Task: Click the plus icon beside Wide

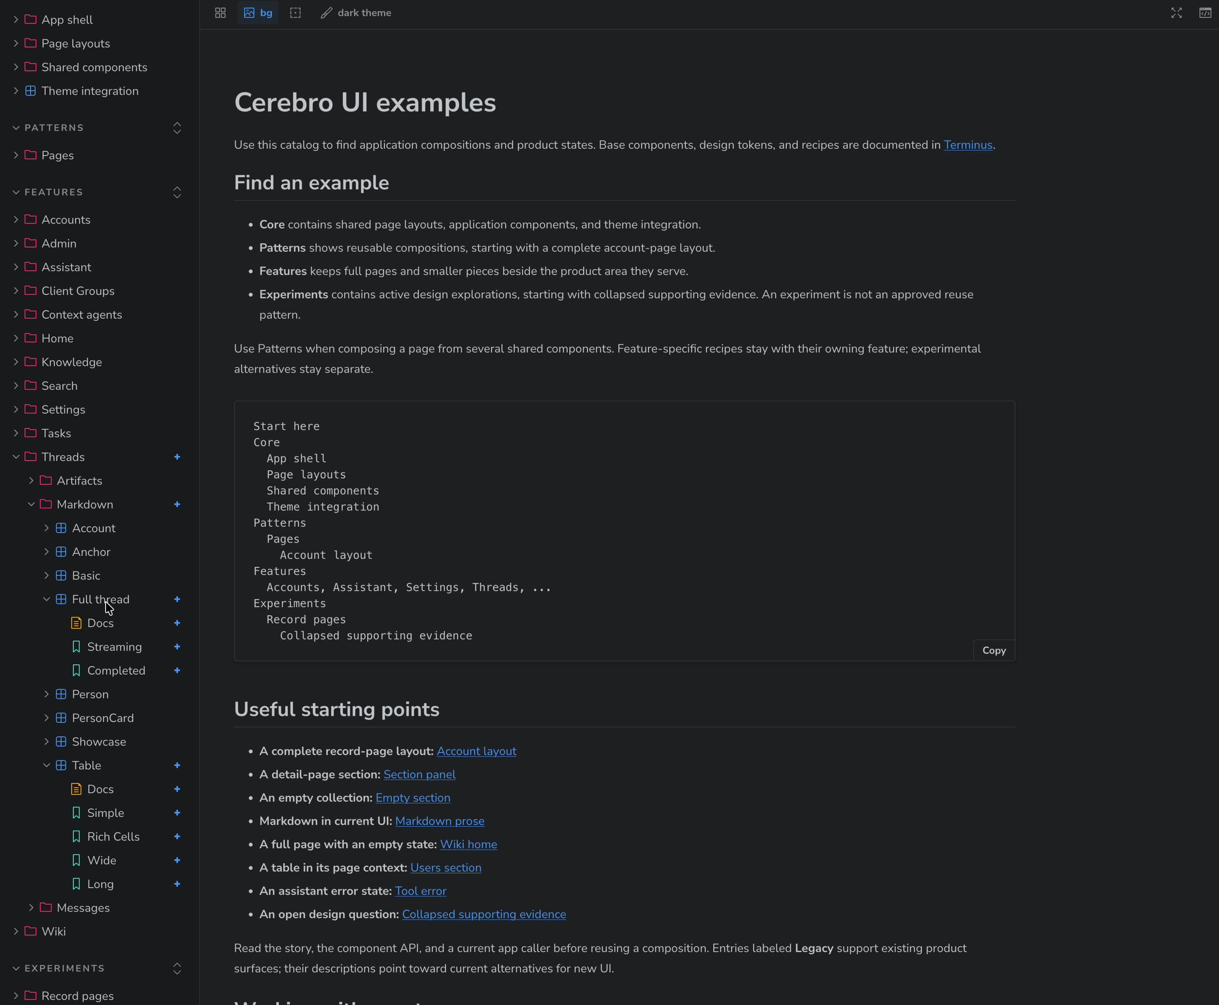Action: point(177,861)
